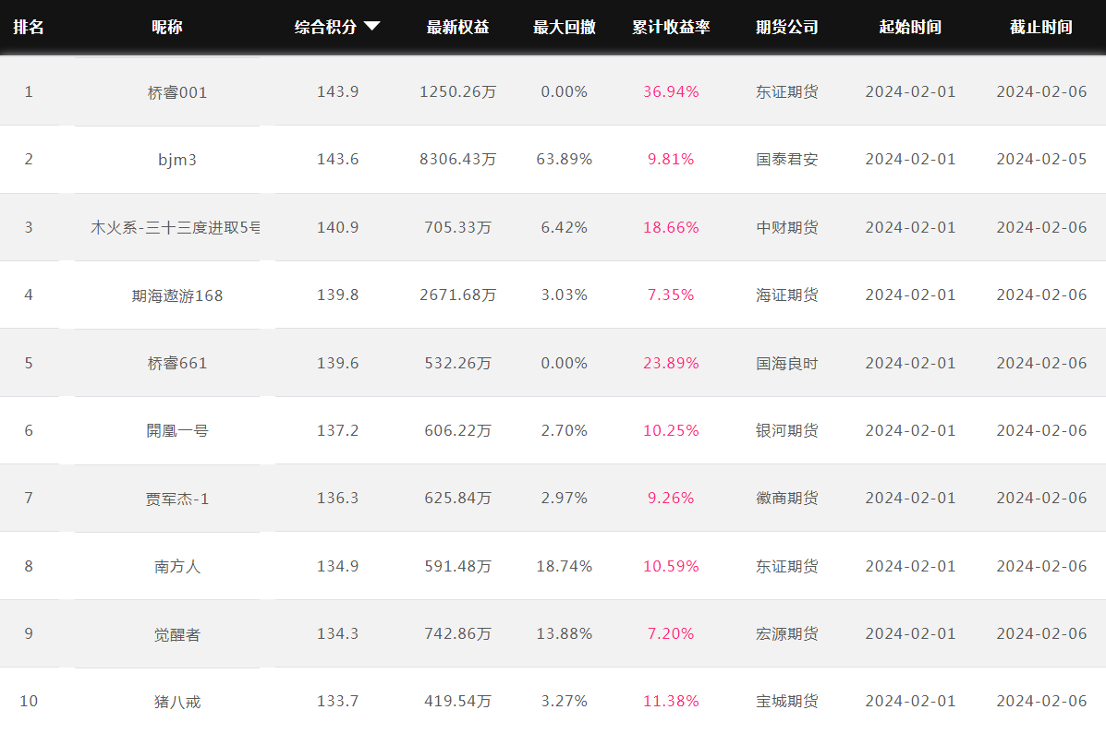Image resolution: width=1106 pixels, height=734 pixels.
Task: Click the 昵称 column header
Action: [x=167, y=27]
